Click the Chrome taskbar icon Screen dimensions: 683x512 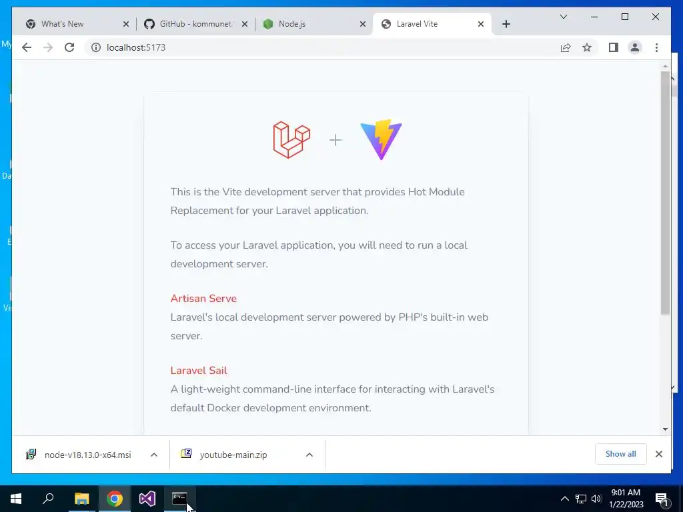point(115,499)
